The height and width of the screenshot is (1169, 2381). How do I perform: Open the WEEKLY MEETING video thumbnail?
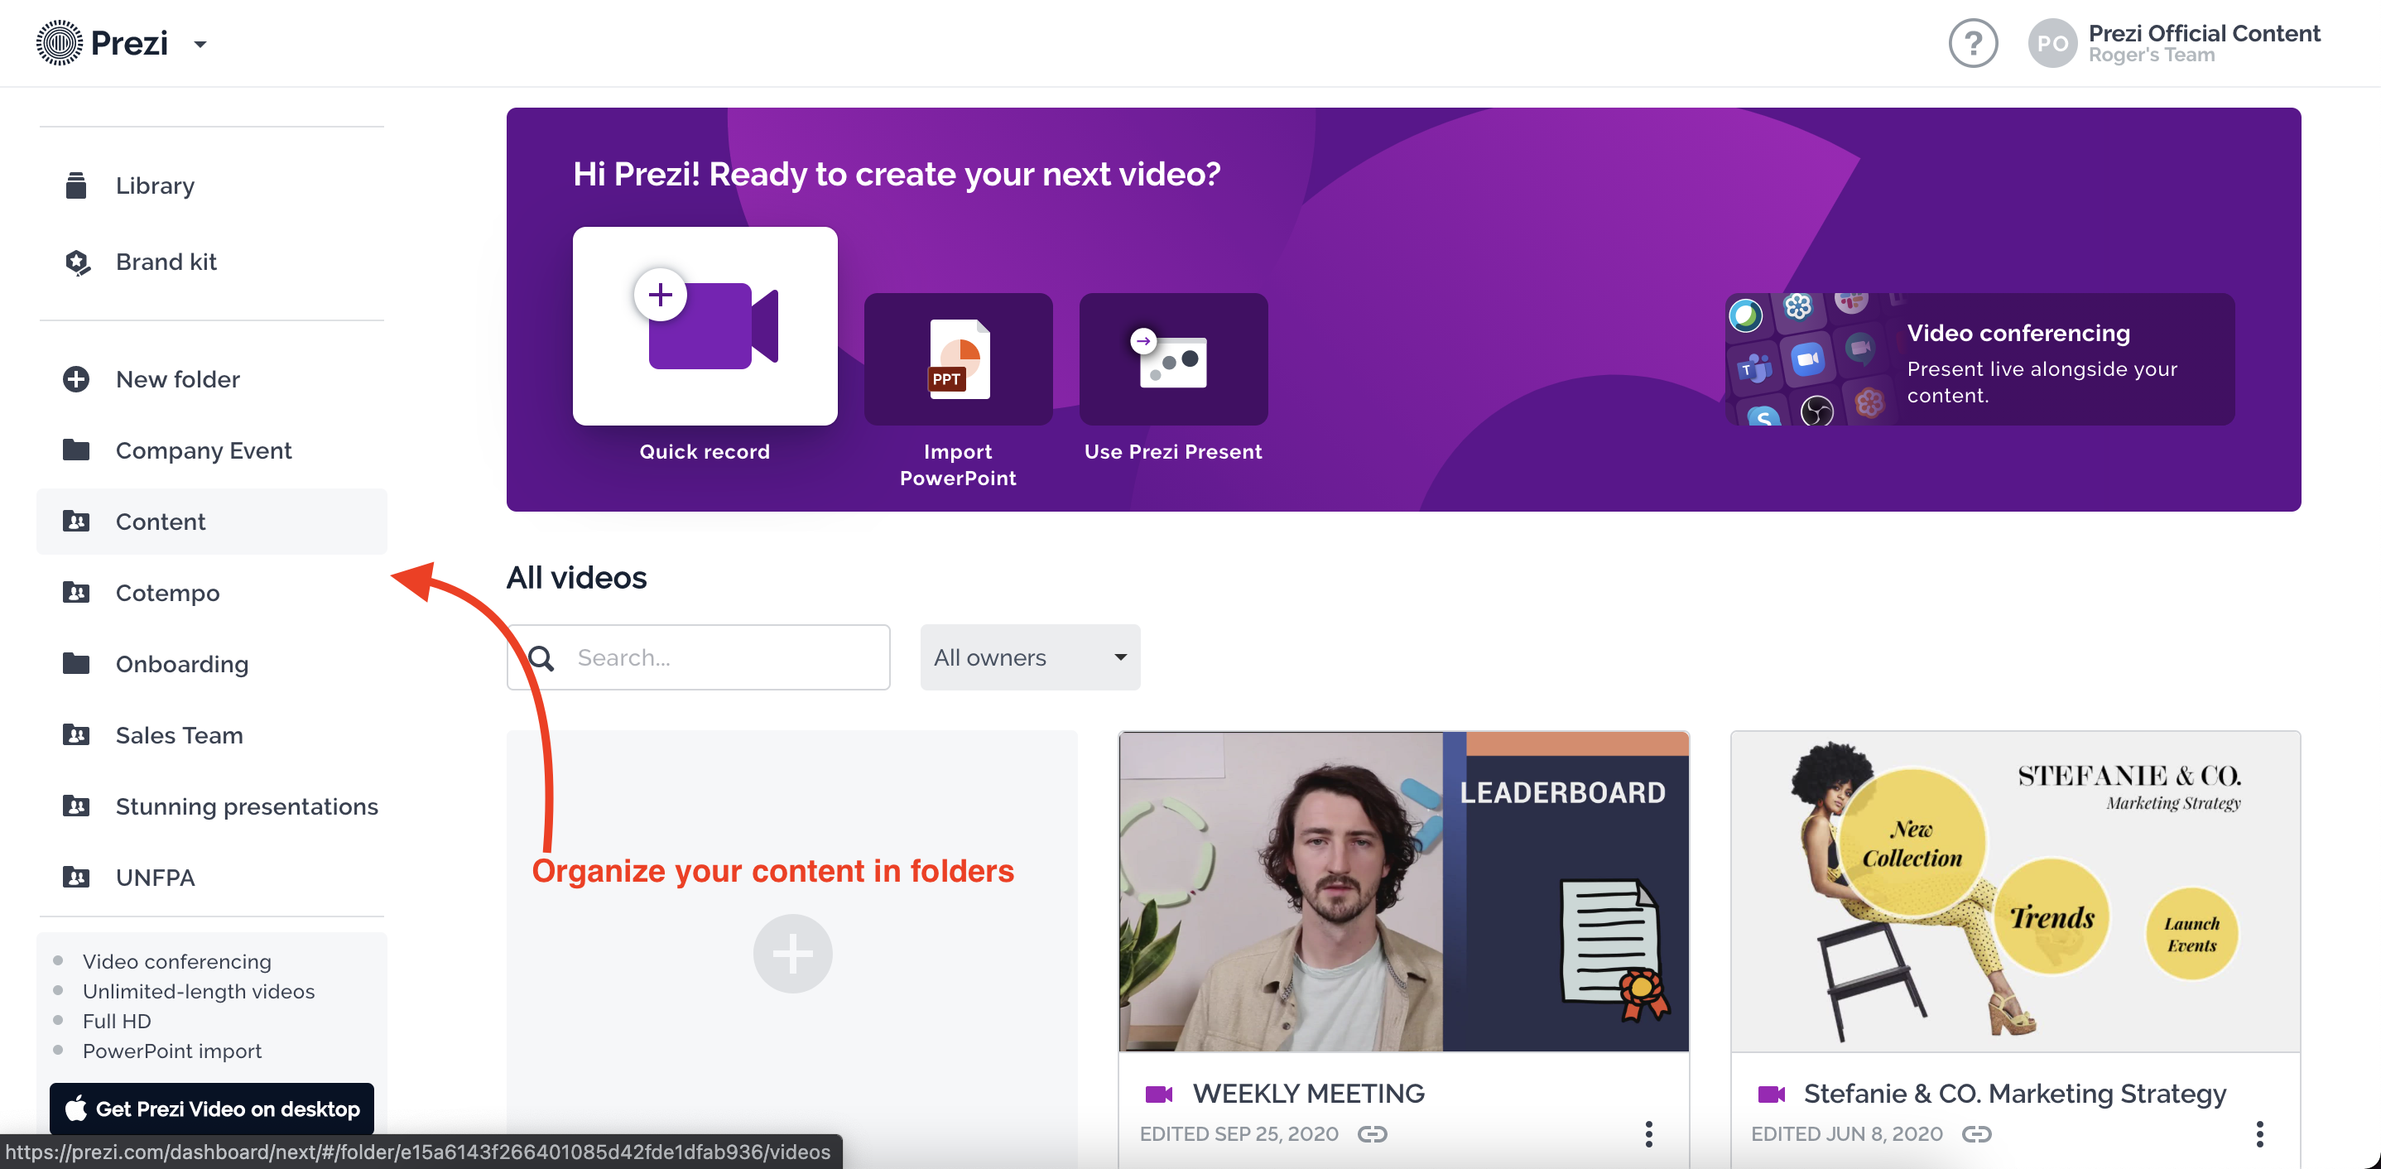pos(1403,892)
